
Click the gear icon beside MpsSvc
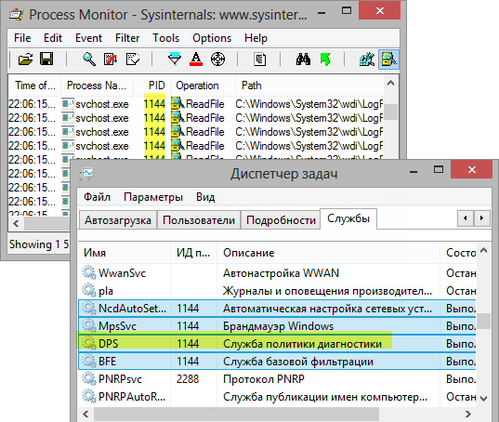pos(89,326)
